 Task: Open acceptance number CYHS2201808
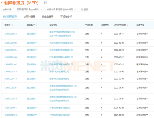click(x=11, y=57)
